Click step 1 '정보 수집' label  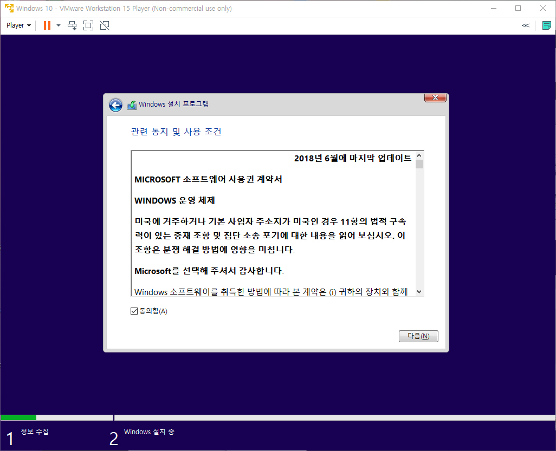pyautogui.click(x=34, y=432)
